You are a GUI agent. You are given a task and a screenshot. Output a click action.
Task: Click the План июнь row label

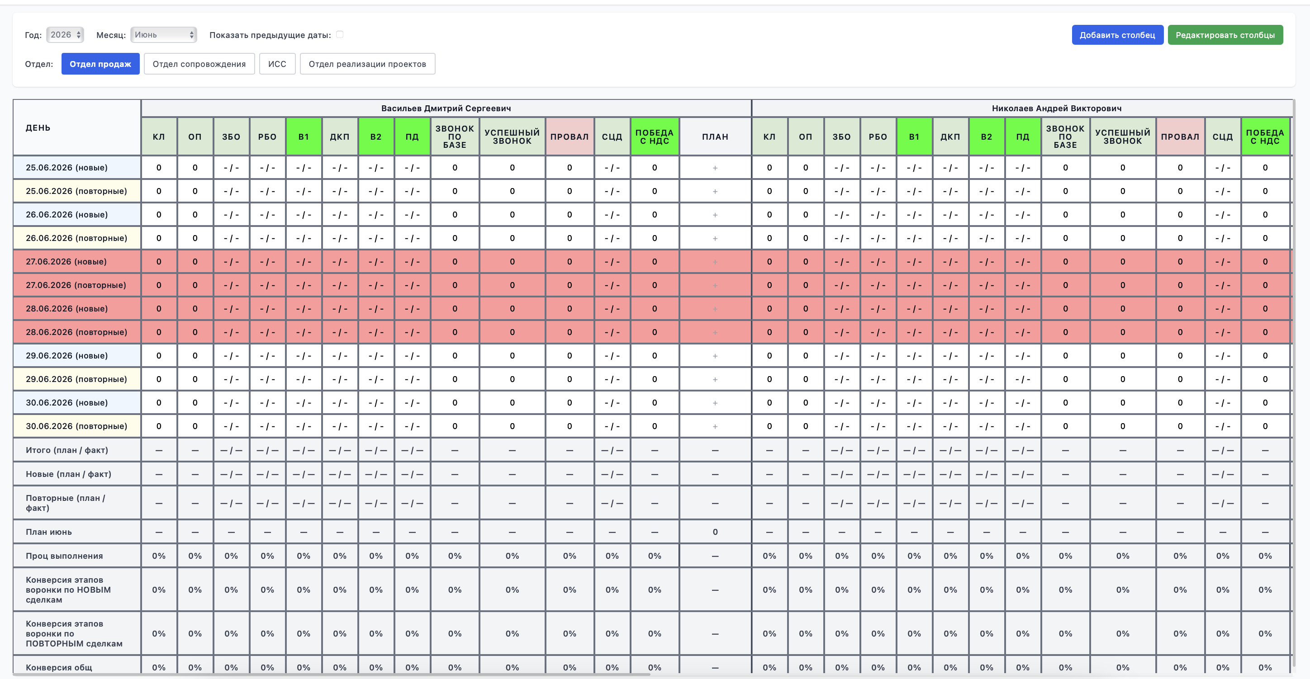click(77, 532)
